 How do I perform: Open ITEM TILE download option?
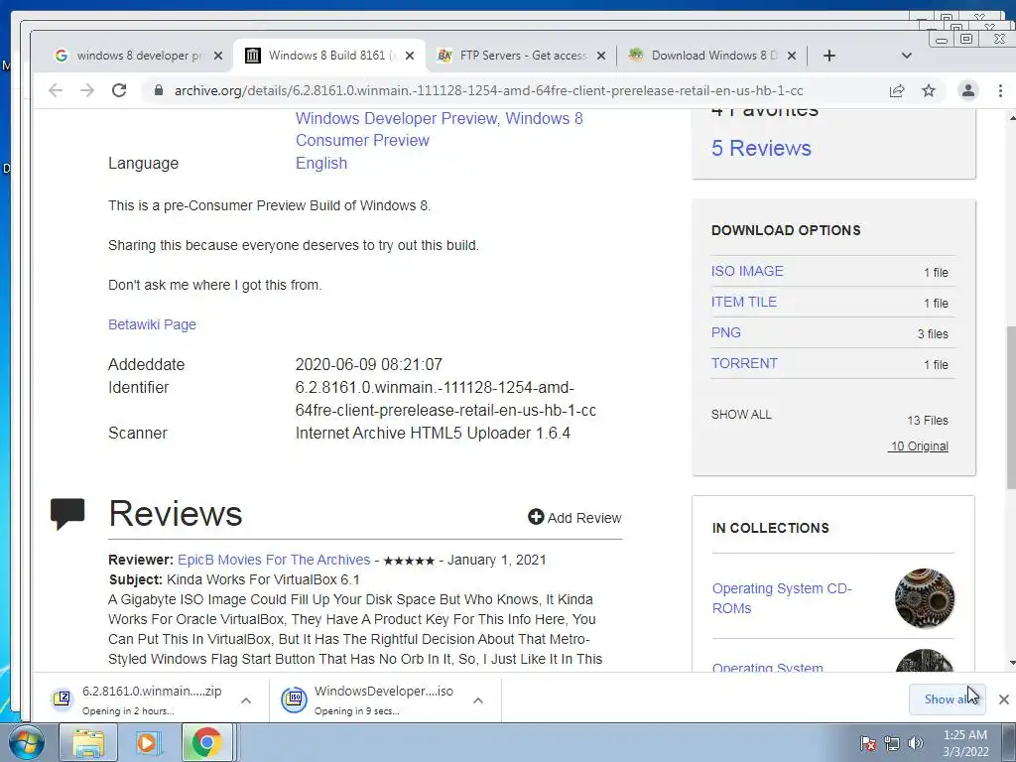(x=744, y=302)
